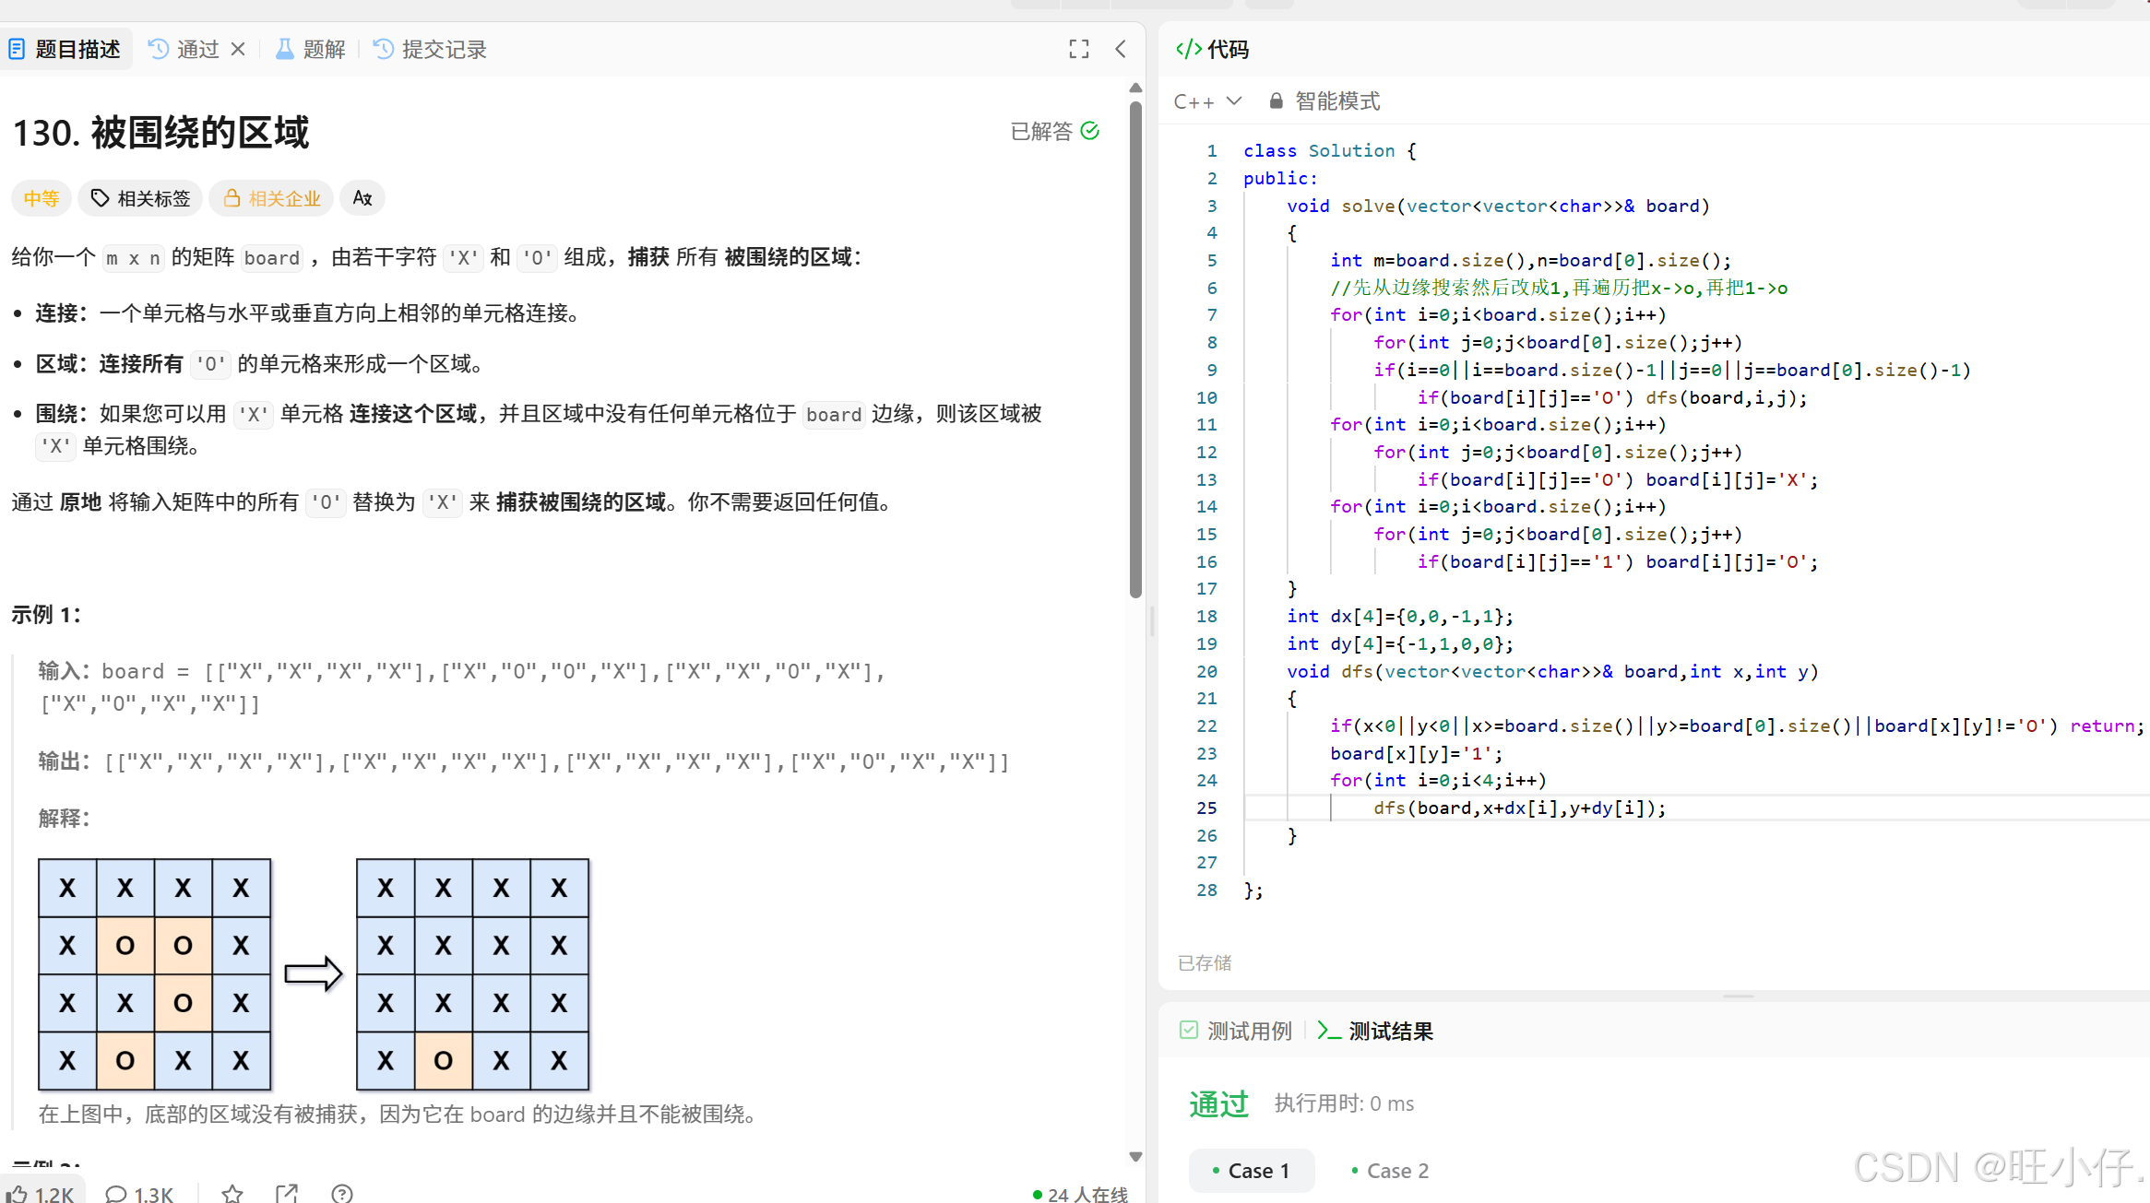
Task: Click the 题解 flask icon
Action: (285, 49)
